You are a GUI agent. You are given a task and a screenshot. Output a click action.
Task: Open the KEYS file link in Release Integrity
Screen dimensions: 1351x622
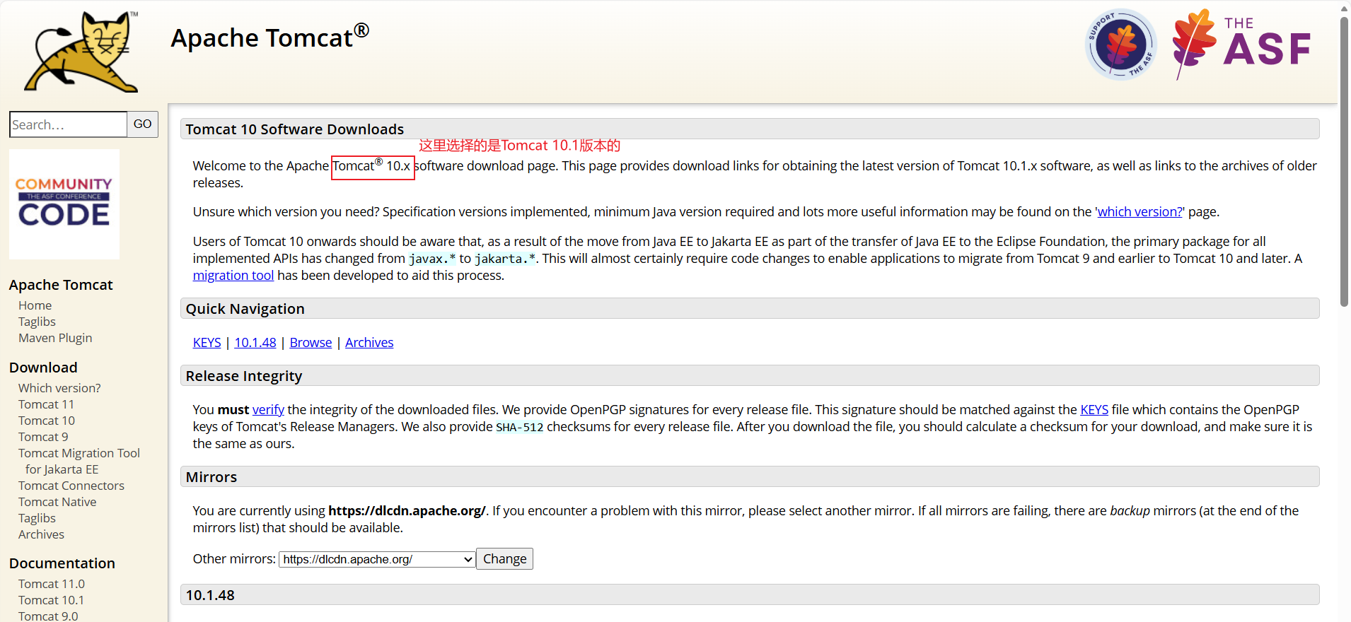click(x=1094, y=410)
